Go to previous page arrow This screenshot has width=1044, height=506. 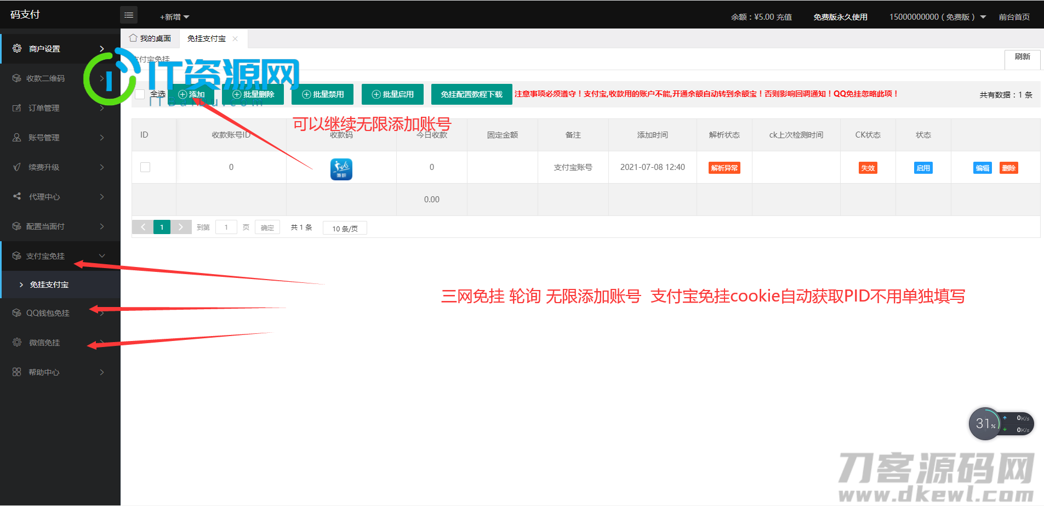[143, 227]
